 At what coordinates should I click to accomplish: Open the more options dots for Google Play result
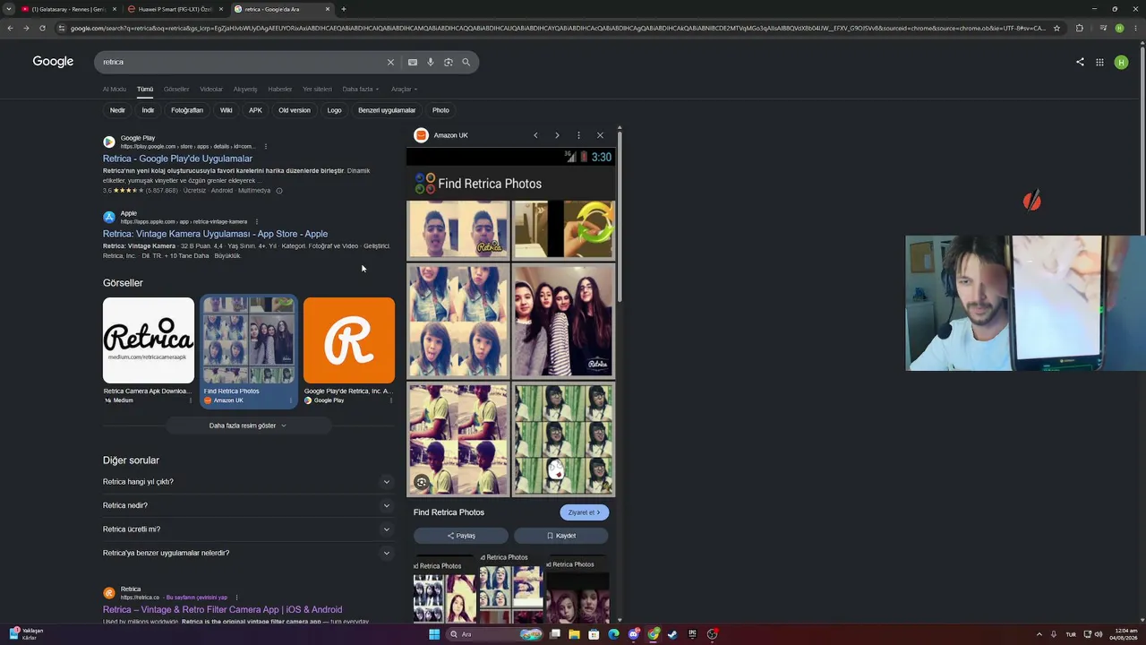(266, 146)
